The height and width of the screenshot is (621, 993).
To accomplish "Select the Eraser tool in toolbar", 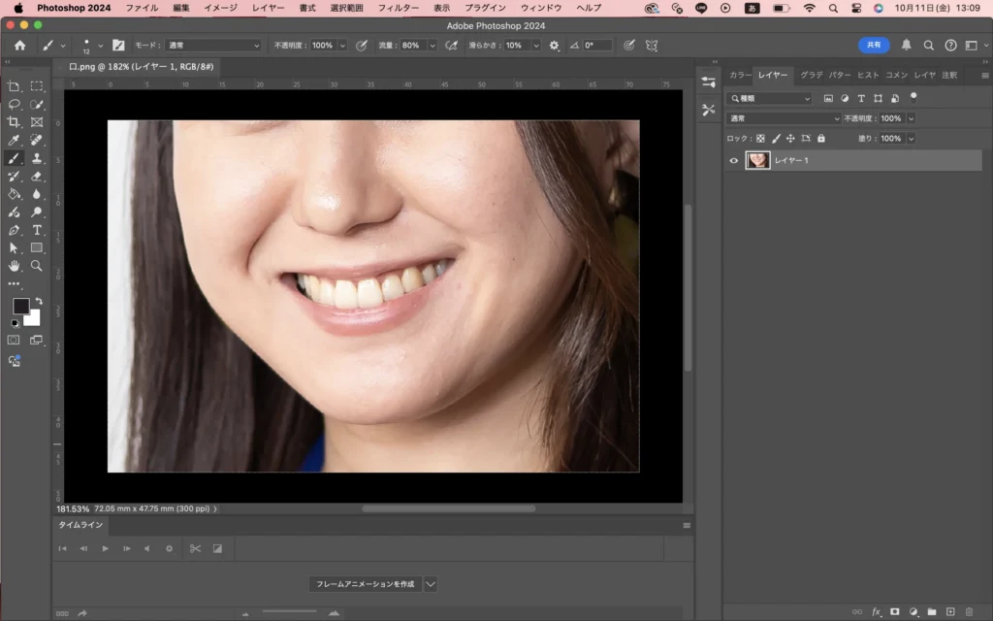I will 37,177.
